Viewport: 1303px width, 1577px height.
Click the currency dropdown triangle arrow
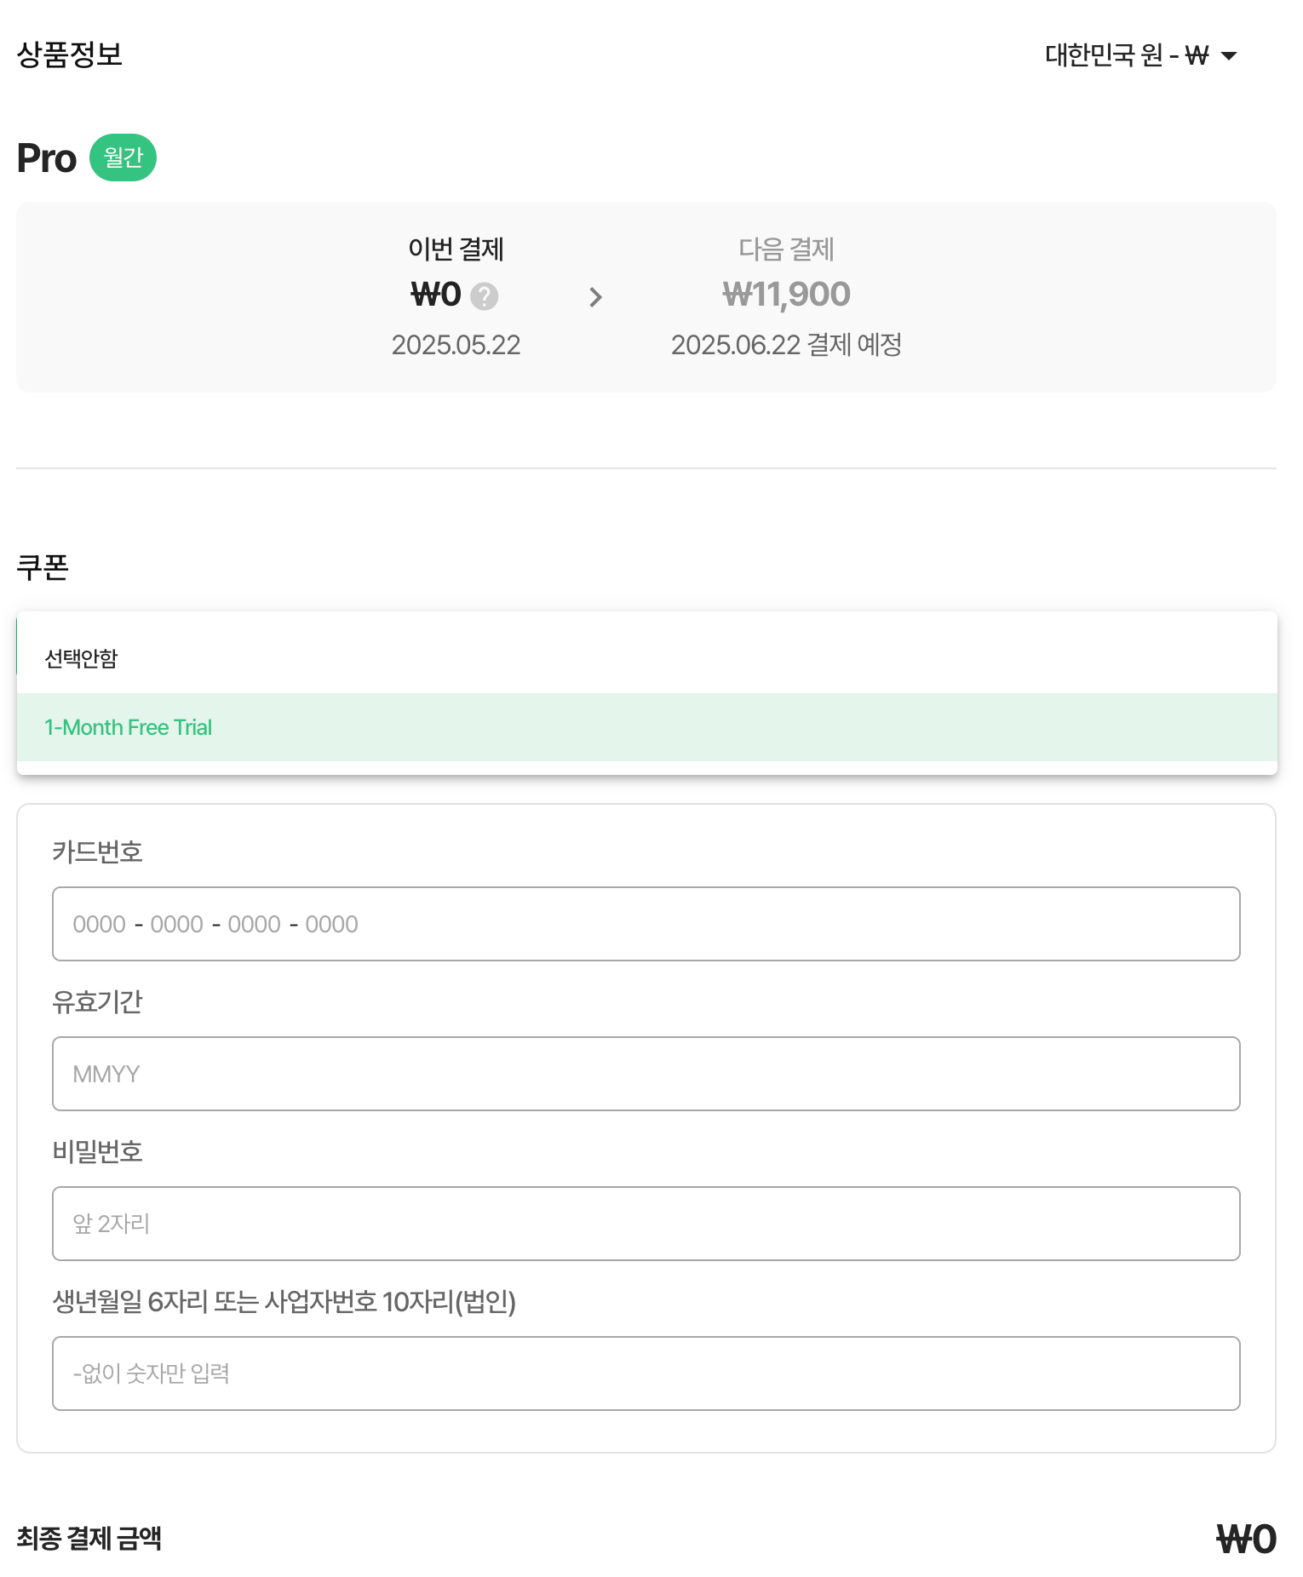[x=1228, y=56]
